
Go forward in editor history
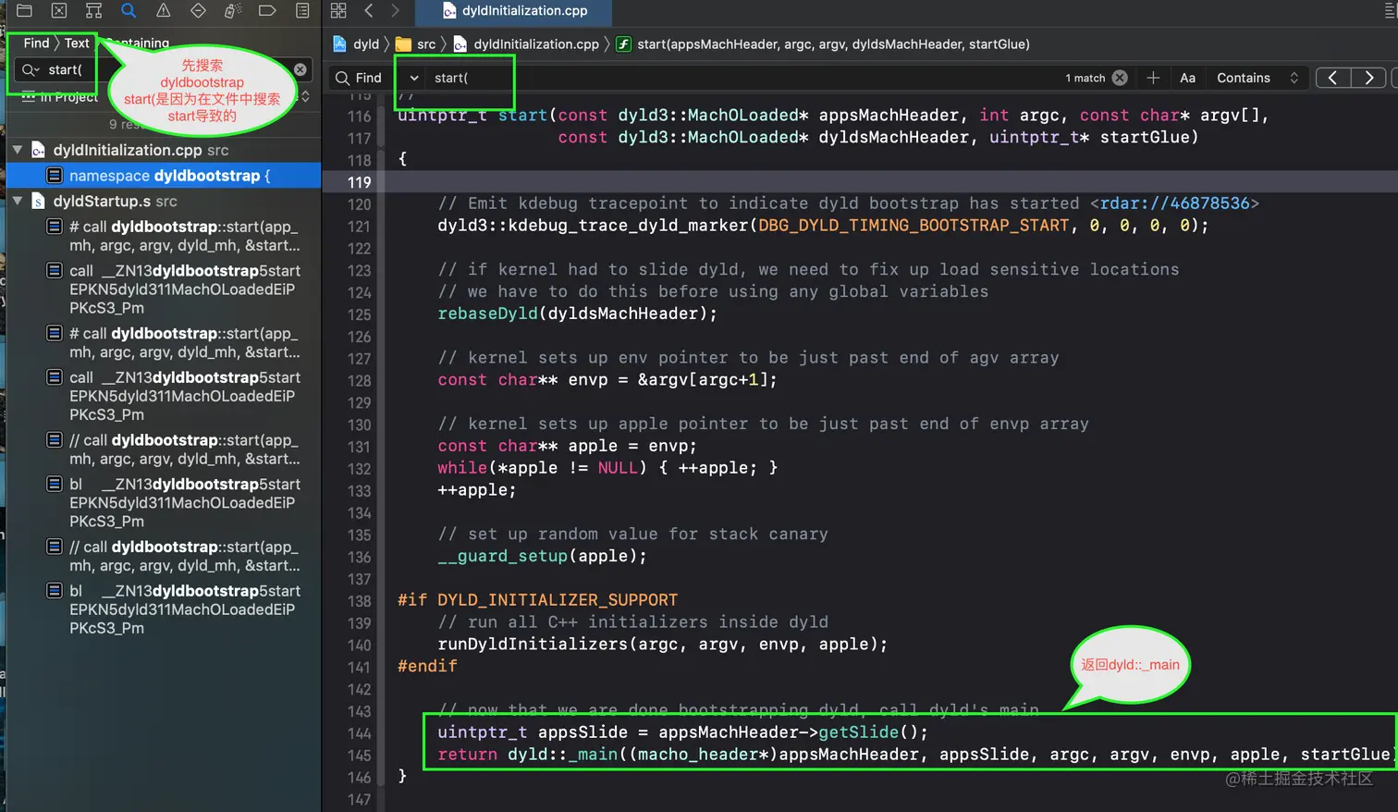[x=396, y=11]
